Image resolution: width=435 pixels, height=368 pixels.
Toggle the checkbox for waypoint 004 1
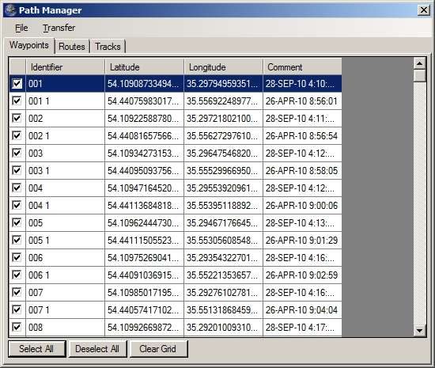pyautogui.click(x=17, y=206)
